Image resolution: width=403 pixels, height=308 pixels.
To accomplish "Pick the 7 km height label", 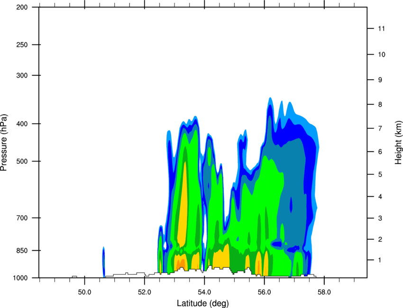I will [380, 128].
